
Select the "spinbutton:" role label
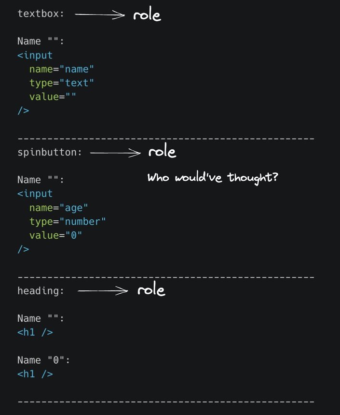(50, 152)
